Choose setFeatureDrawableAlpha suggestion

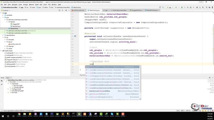[113, 82]
